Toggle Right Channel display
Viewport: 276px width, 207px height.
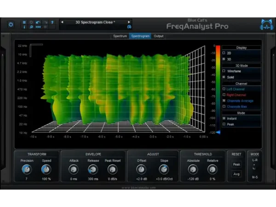[x=224, y=95]
